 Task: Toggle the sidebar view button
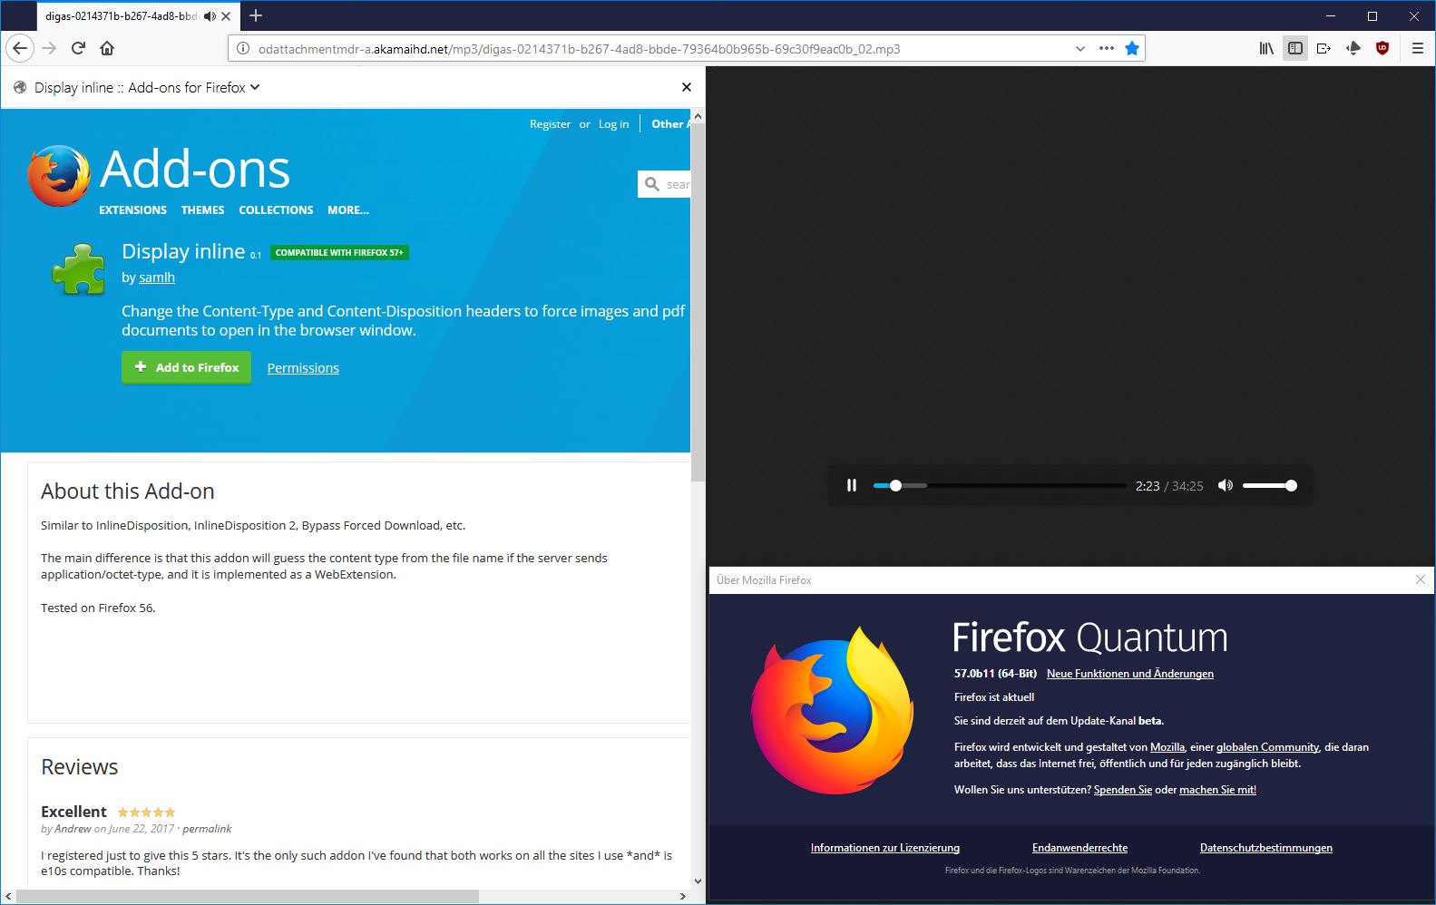[x=1295, y=48]
